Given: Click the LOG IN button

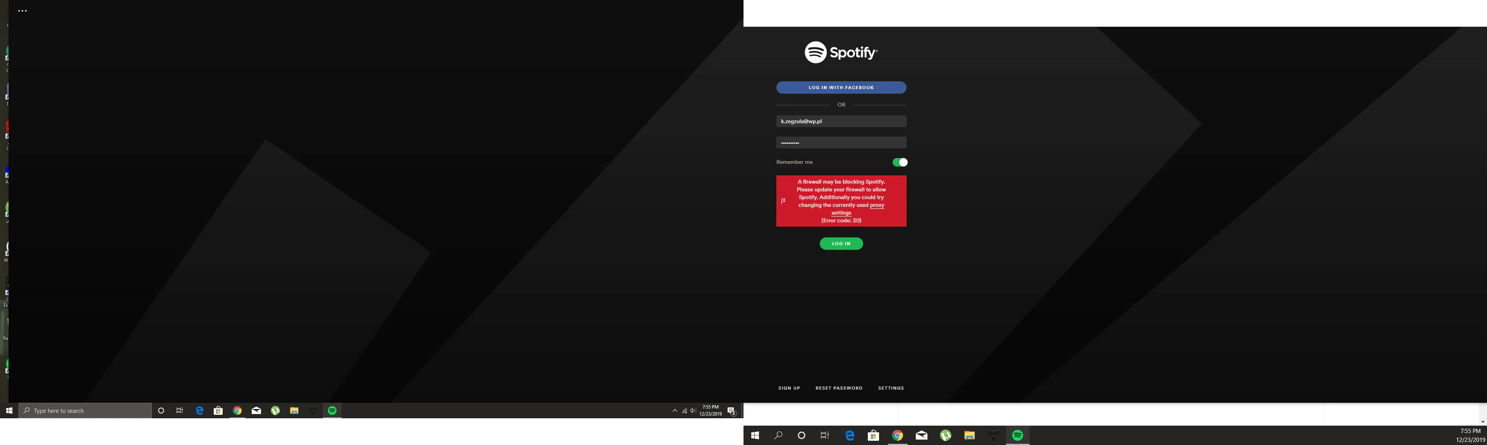Looking at the screenshot, I should [x=841, y=243].
